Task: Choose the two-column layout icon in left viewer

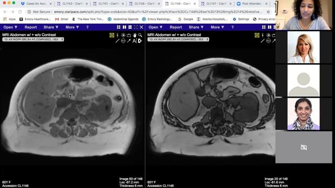Action: coord(125,27)
